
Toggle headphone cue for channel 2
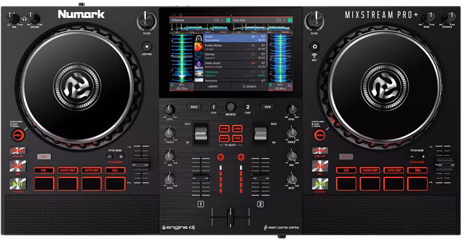[x=241, y=157]
